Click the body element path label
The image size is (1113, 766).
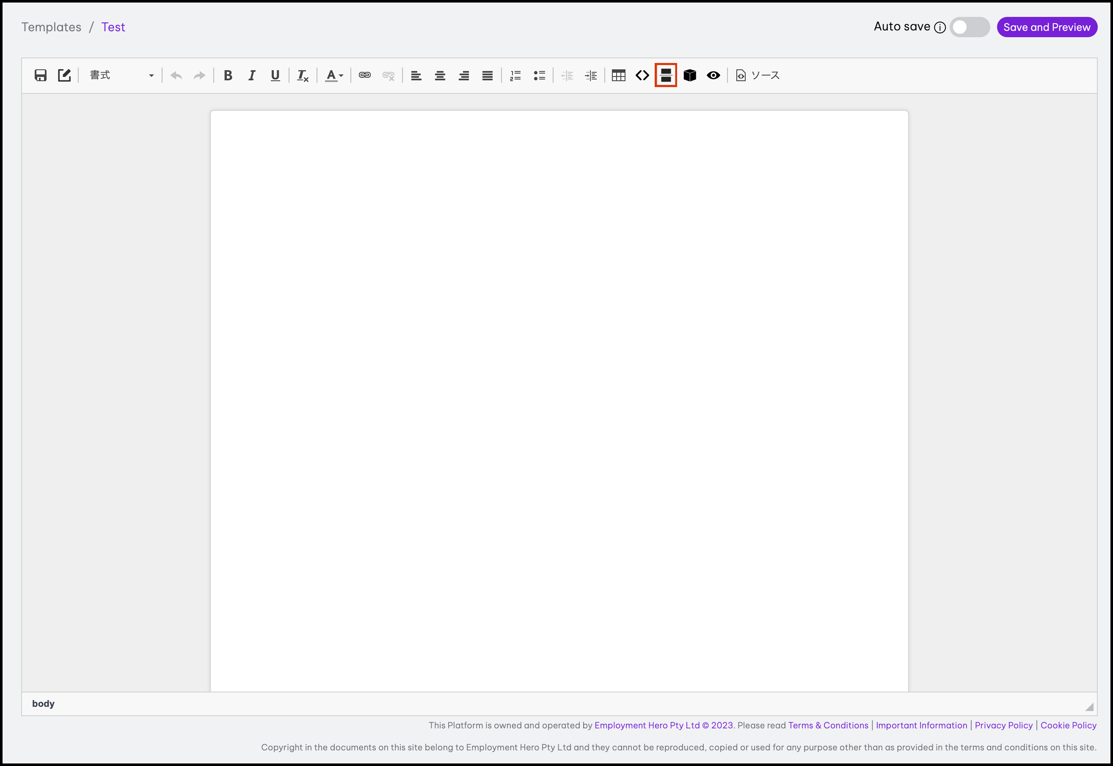(43, 703)
